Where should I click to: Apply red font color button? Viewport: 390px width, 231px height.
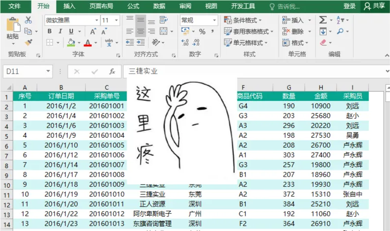(x=87, y=43)
